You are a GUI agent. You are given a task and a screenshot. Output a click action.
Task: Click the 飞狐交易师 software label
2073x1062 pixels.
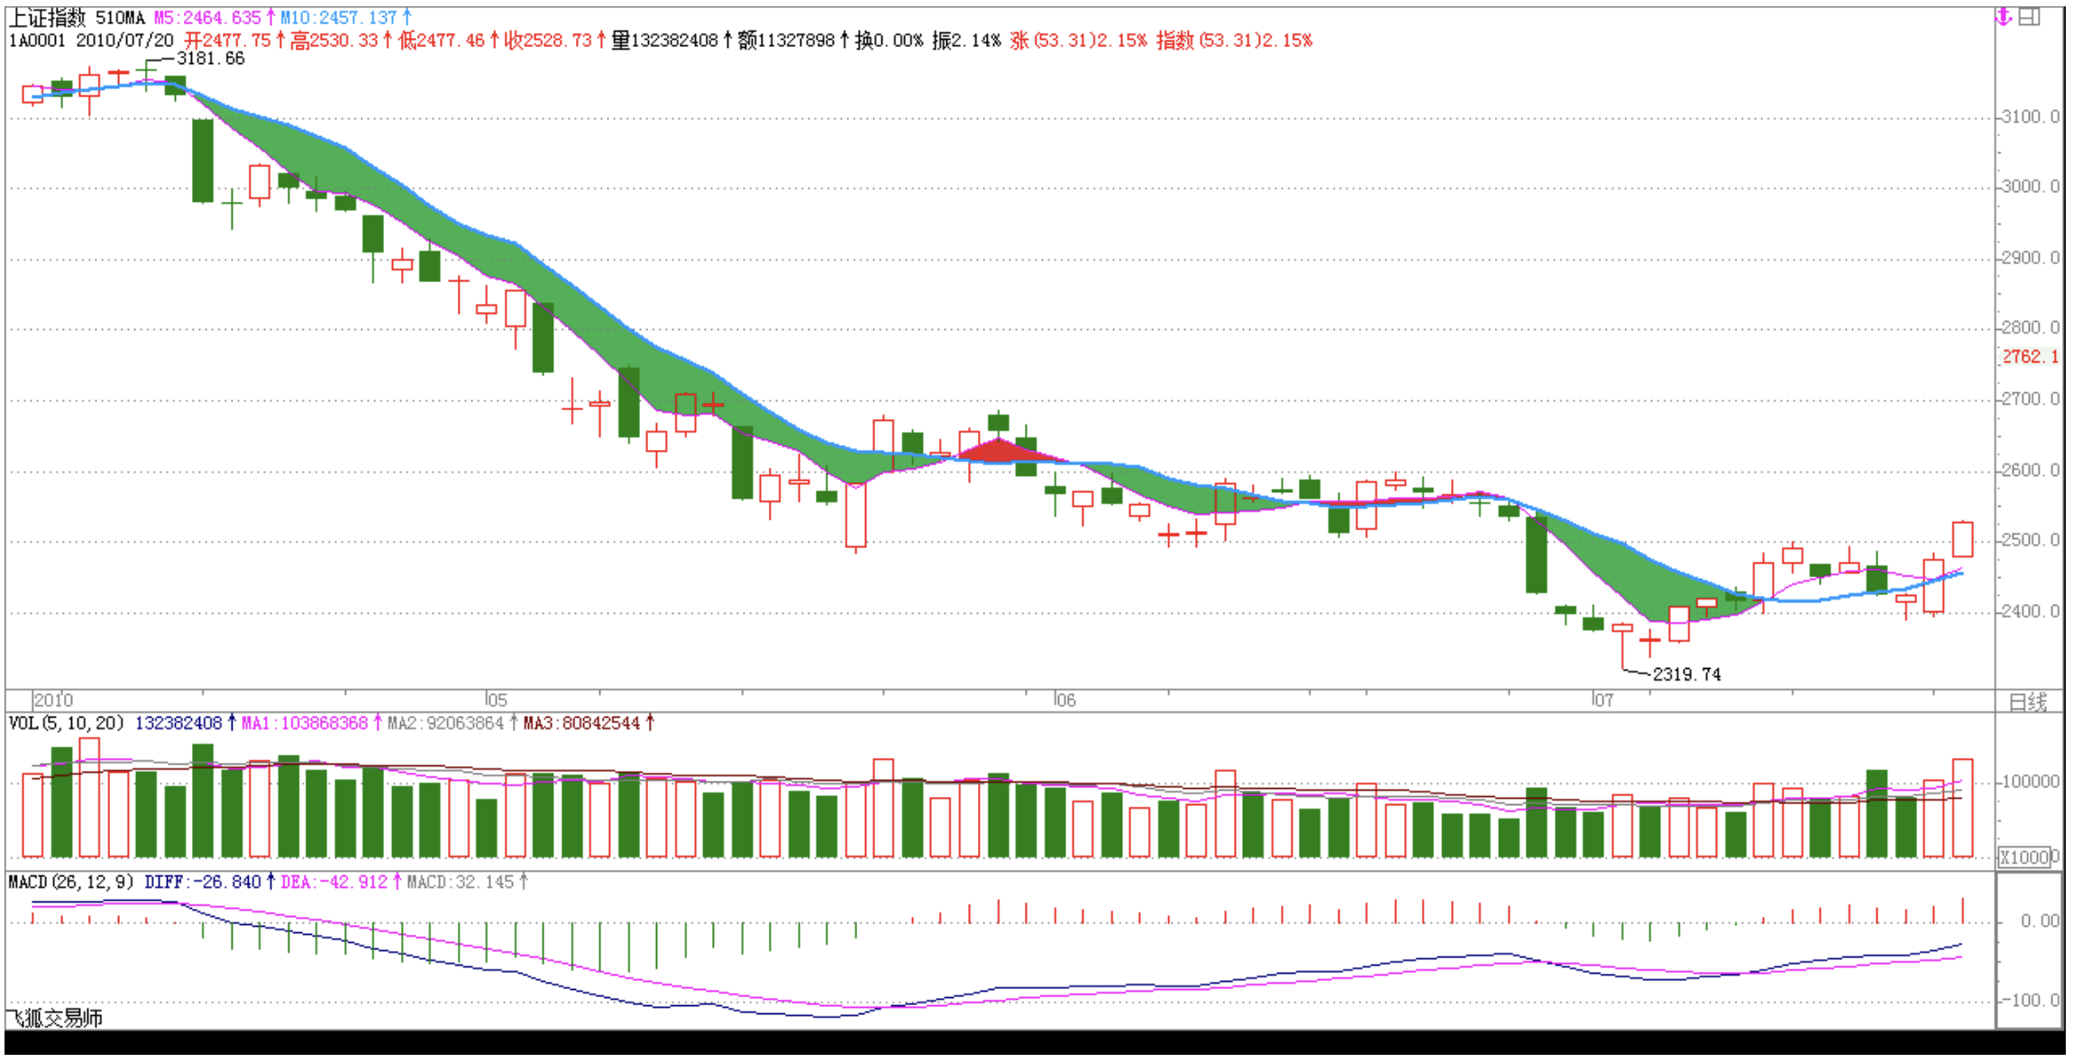point(55,1018)
